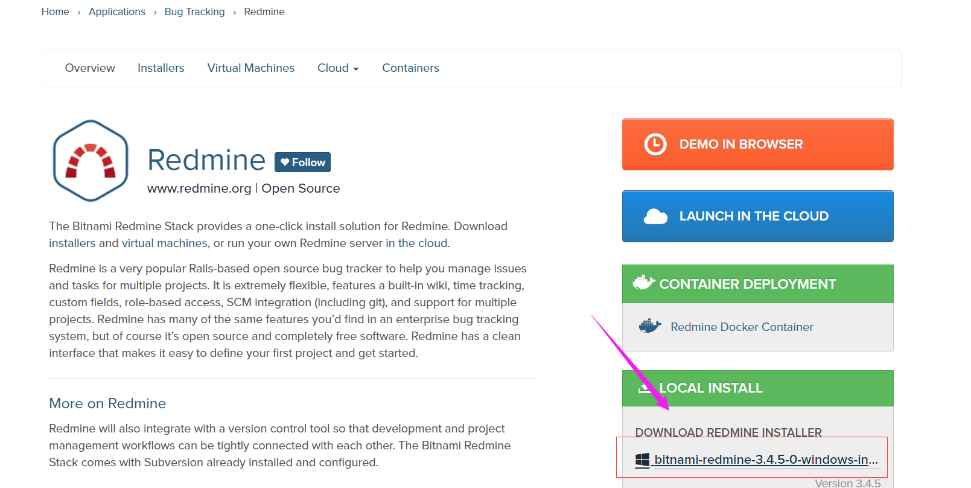The image size is (971, 488).
Task: Follow the 'installers' link in the description
Action: [x=72, y=243]
